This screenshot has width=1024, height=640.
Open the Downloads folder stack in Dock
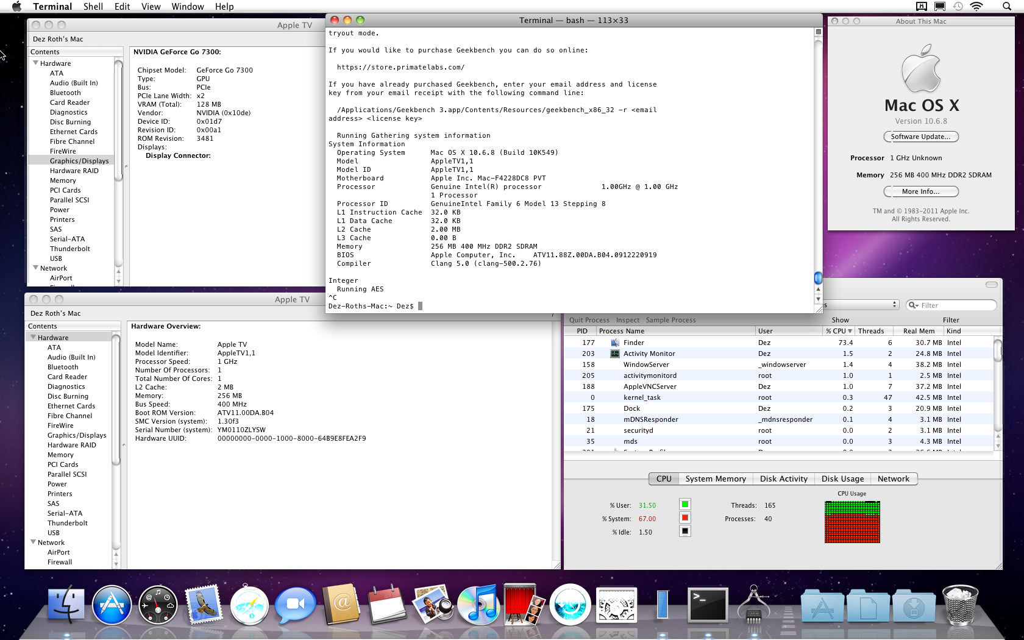point(914,608)
